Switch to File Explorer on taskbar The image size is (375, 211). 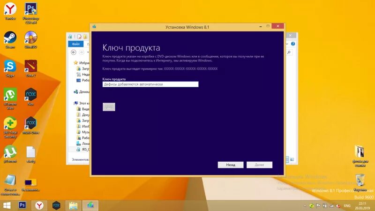pyautogui.click(x=73, y=205)
